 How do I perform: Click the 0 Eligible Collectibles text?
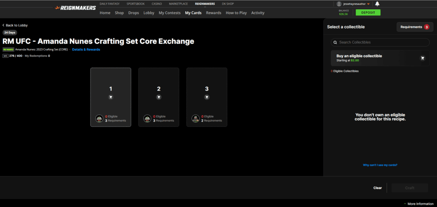[x=344, y=71]
